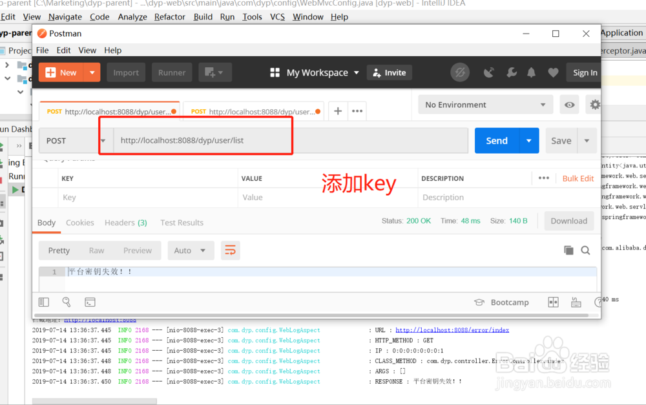Image resolution: width=646 pixels, height=405 pixels.
Task: Click the new window plus icon button
Action: click(x=215, y=72)
